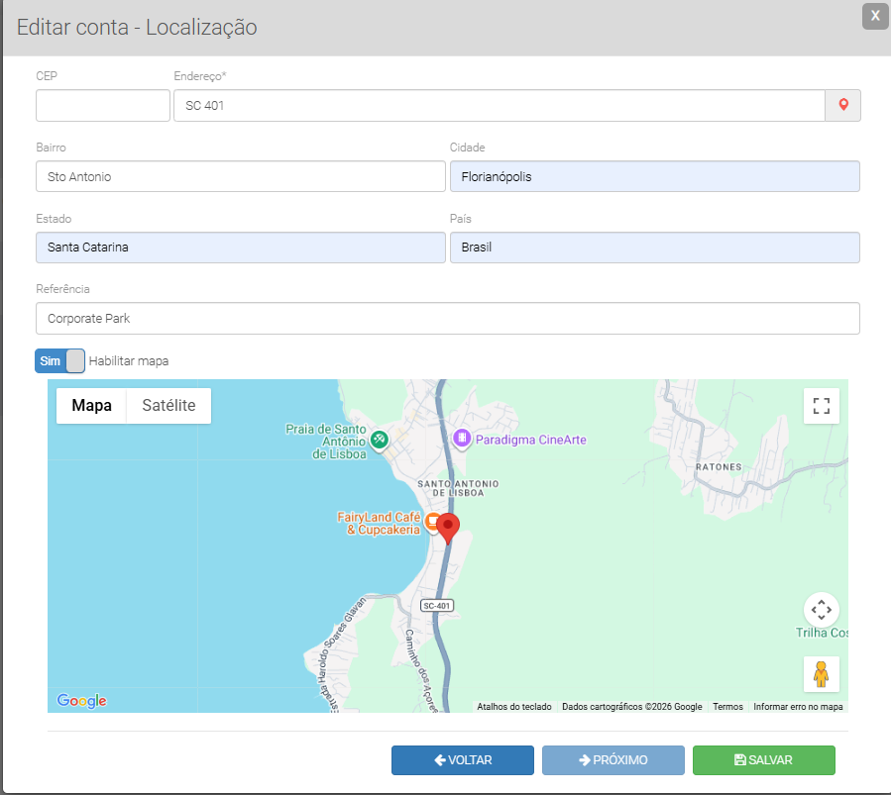Viewport: 891px width, 795px height.
Task: Click the PRÓXIMO button
Action: pos(613,760)
